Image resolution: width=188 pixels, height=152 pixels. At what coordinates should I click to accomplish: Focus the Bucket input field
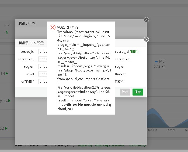click(43, 74)
